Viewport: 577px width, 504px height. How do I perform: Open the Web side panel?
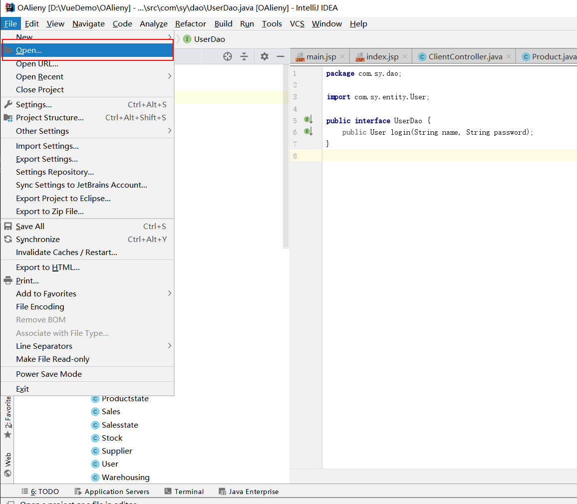pyautogui.click(x=7, y=465)
